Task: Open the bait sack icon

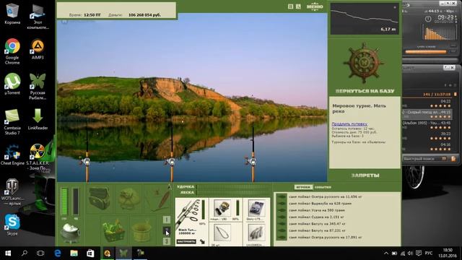Action: (x=128, y=199)
